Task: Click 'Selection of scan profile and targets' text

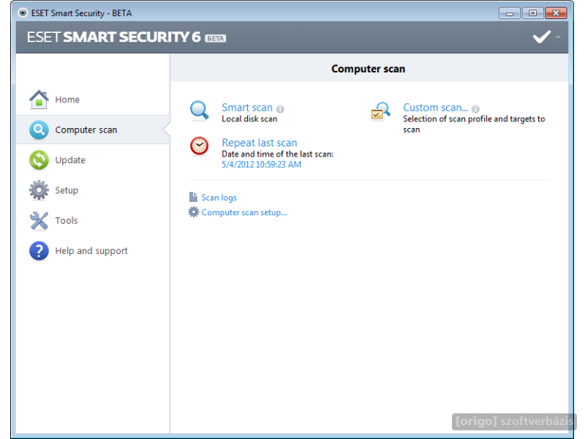Action: (474, 124)
